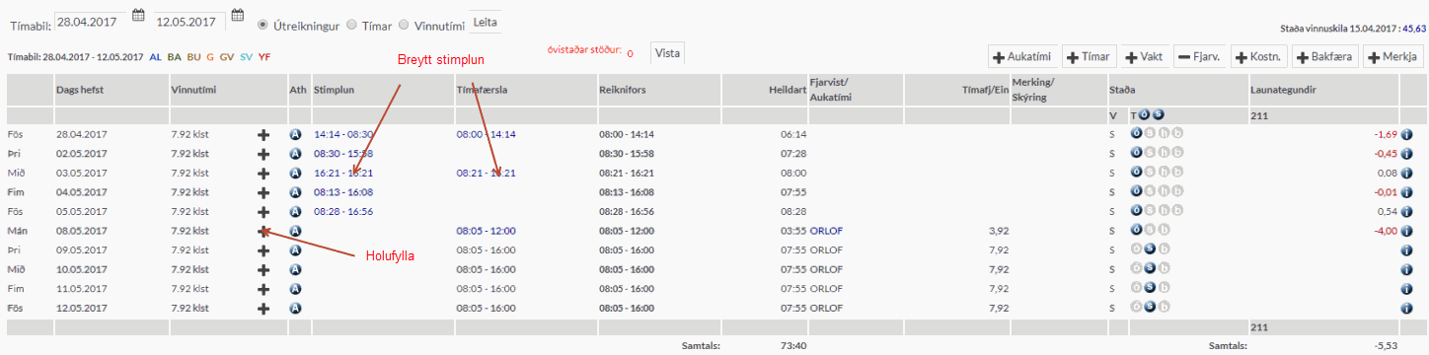Open info icon for 28.04.2017 row

[x=1406, y=133]
